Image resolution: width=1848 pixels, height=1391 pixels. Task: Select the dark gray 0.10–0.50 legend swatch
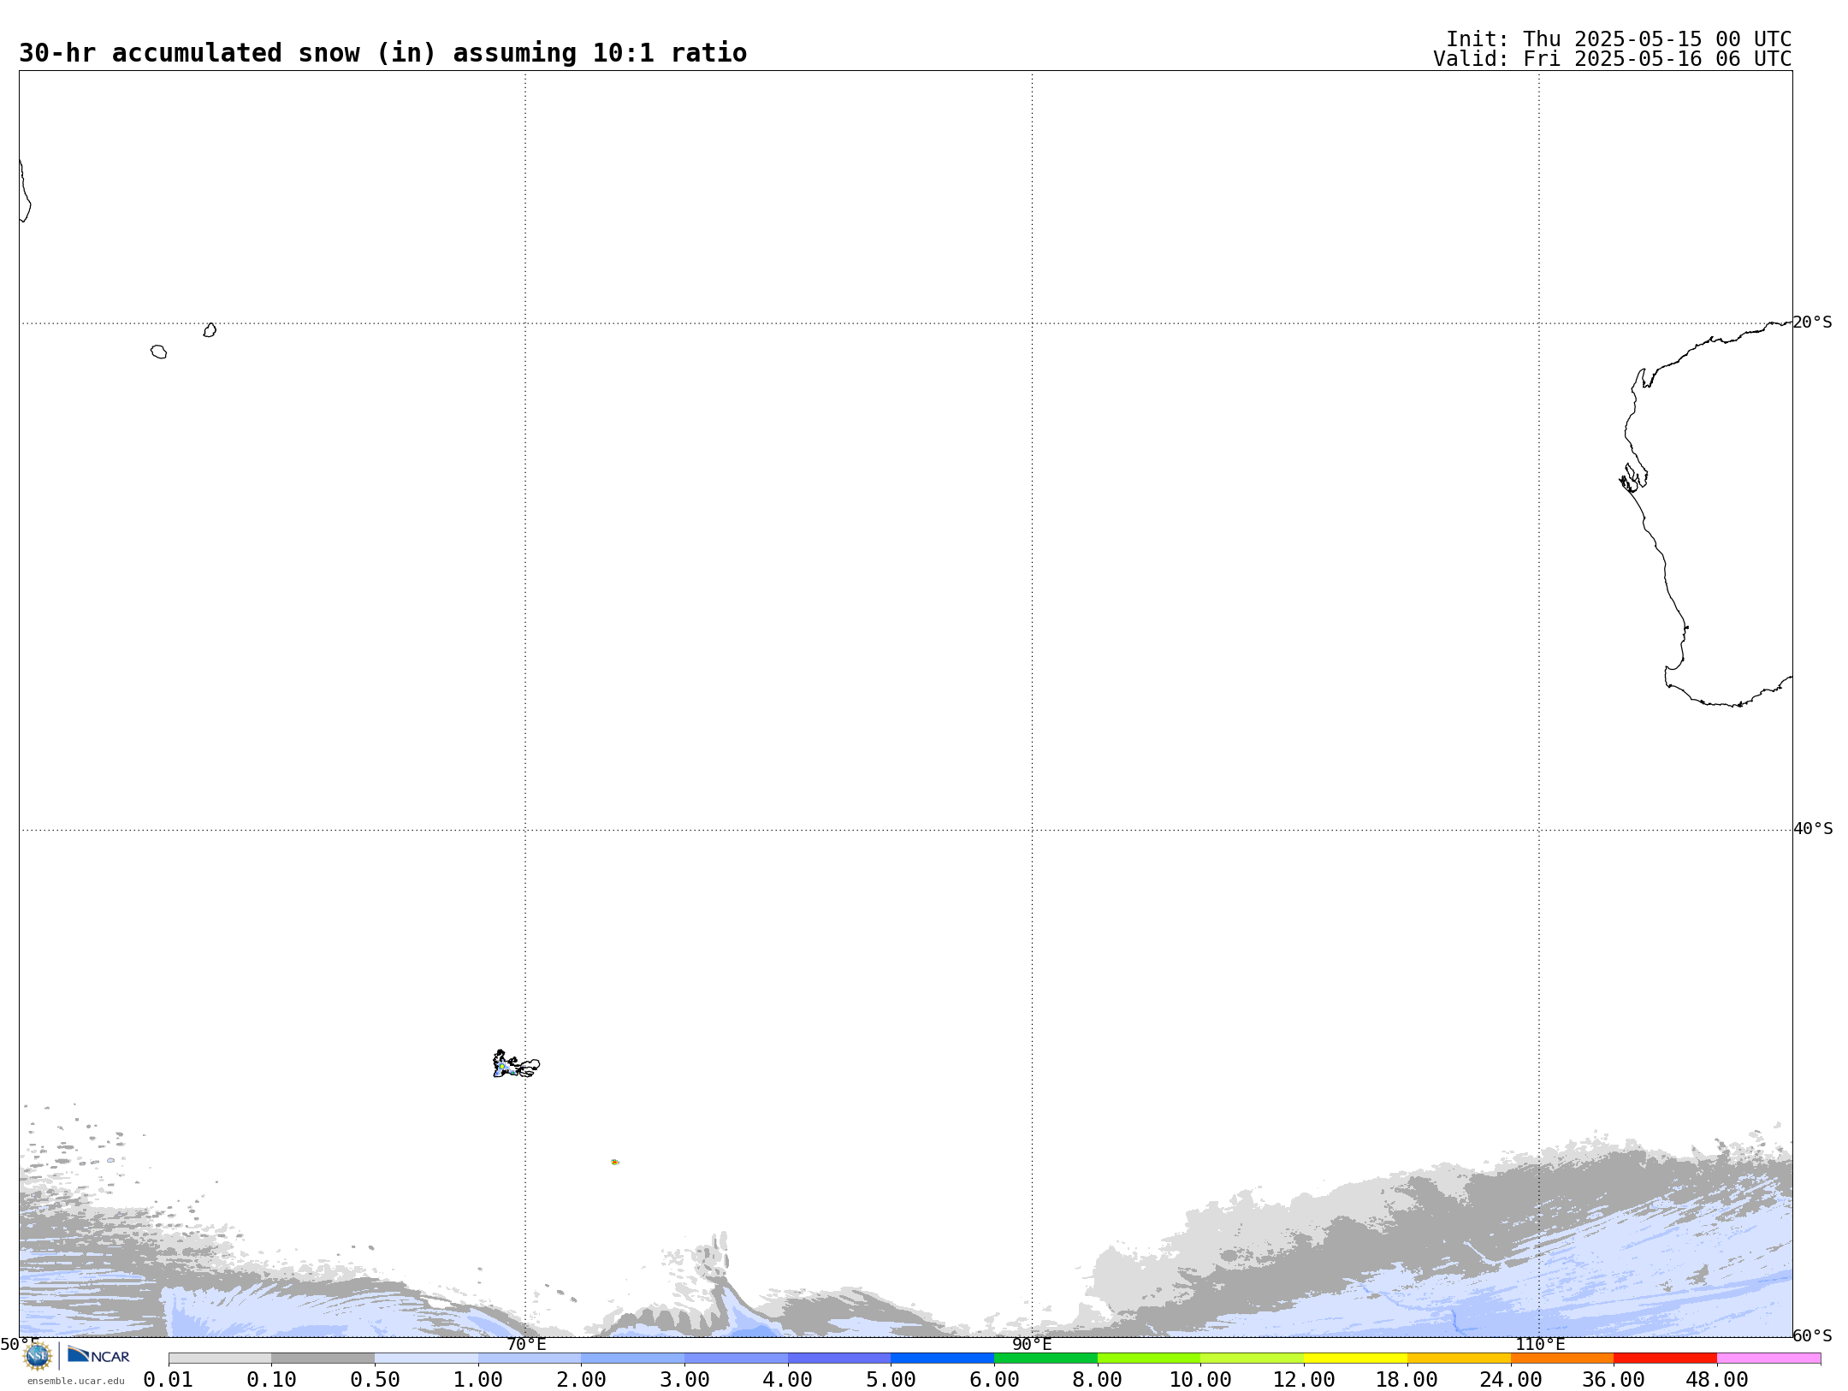(x=323, y=1358)
